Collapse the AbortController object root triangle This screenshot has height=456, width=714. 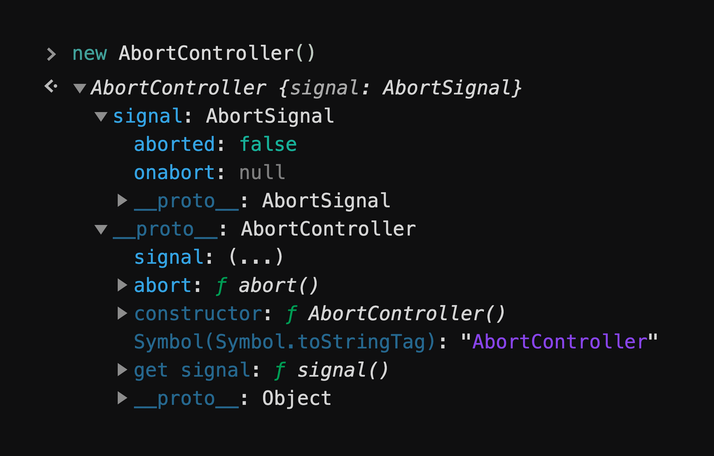tap(79, 88)
